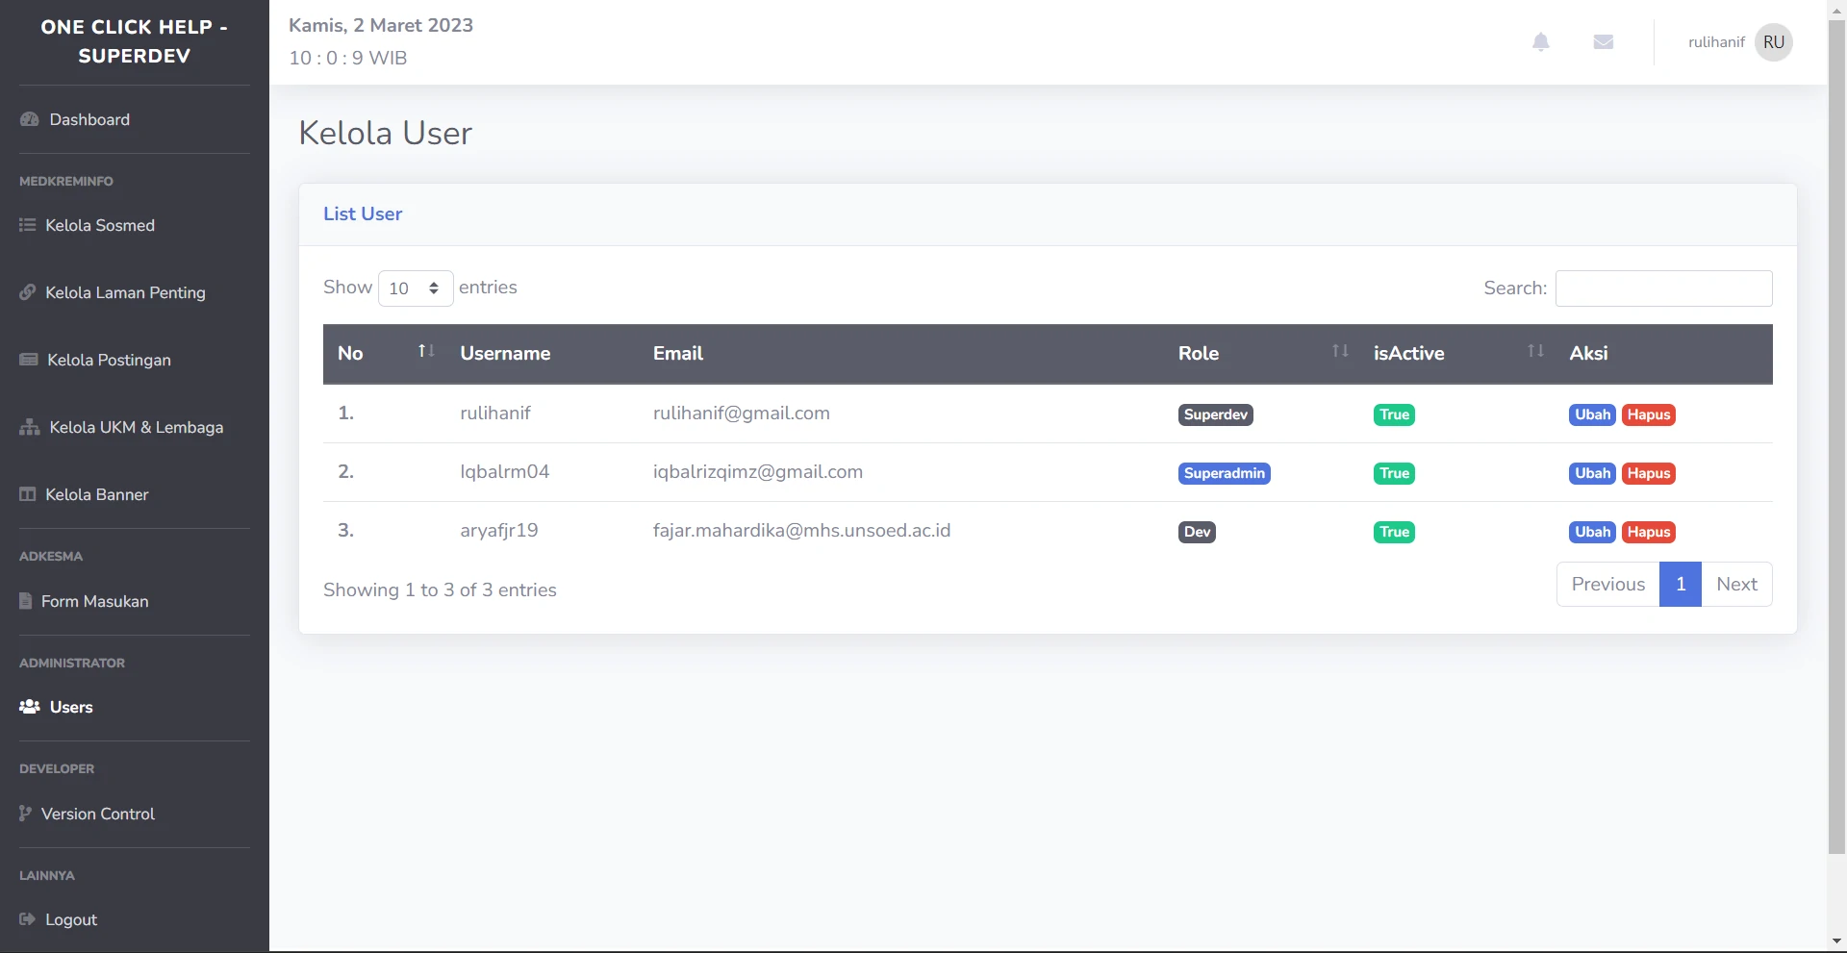1847x953 pixels.
Task: Click the page vertical scrollbar
Action: 1836,433
